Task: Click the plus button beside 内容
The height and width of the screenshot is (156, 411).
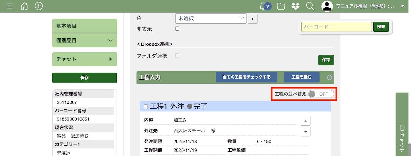Action: pyautogui.click(x=306, y=120)
